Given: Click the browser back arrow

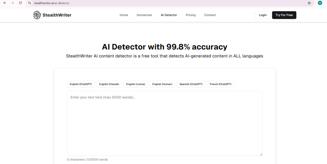Looking at the screenshot, I should pos(4,3).
